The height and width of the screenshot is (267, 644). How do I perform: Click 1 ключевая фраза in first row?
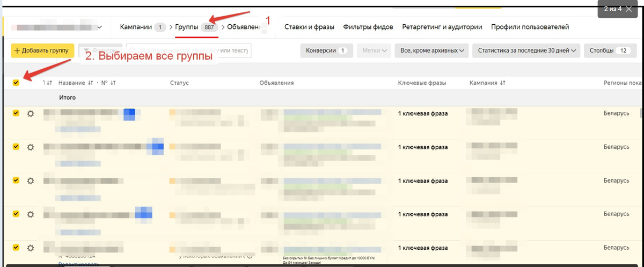pos(422,113)
